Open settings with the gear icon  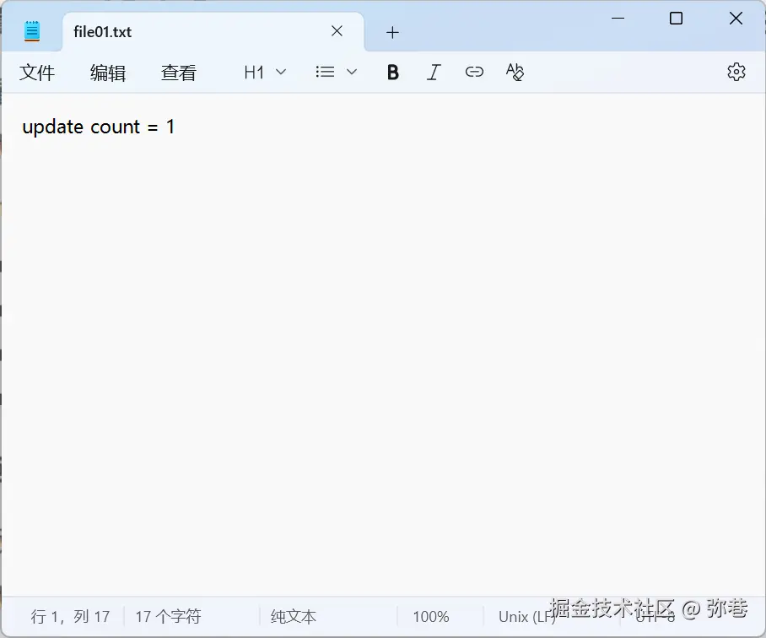pos(736,73)
